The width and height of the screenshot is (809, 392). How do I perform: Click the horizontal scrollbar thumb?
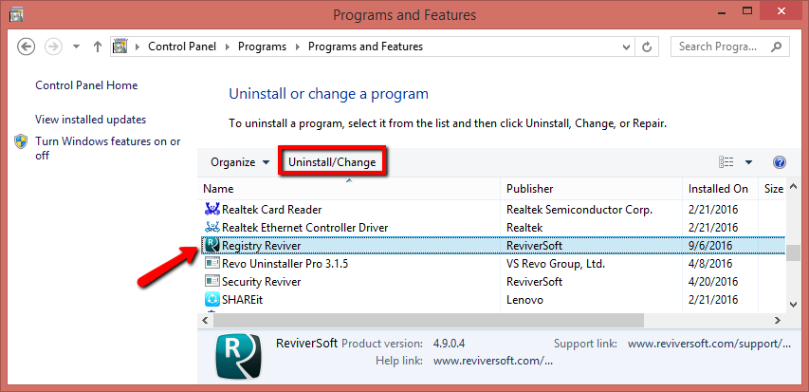(429, 321)
